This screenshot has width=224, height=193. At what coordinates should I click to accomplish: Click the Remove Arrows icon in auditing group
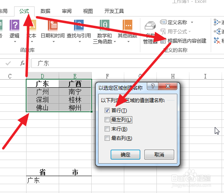[x=217, y=41]
